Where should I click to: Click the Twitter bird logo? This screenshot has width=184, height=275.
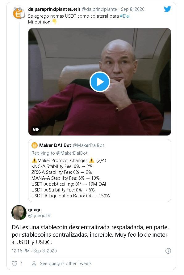[167, 9]
